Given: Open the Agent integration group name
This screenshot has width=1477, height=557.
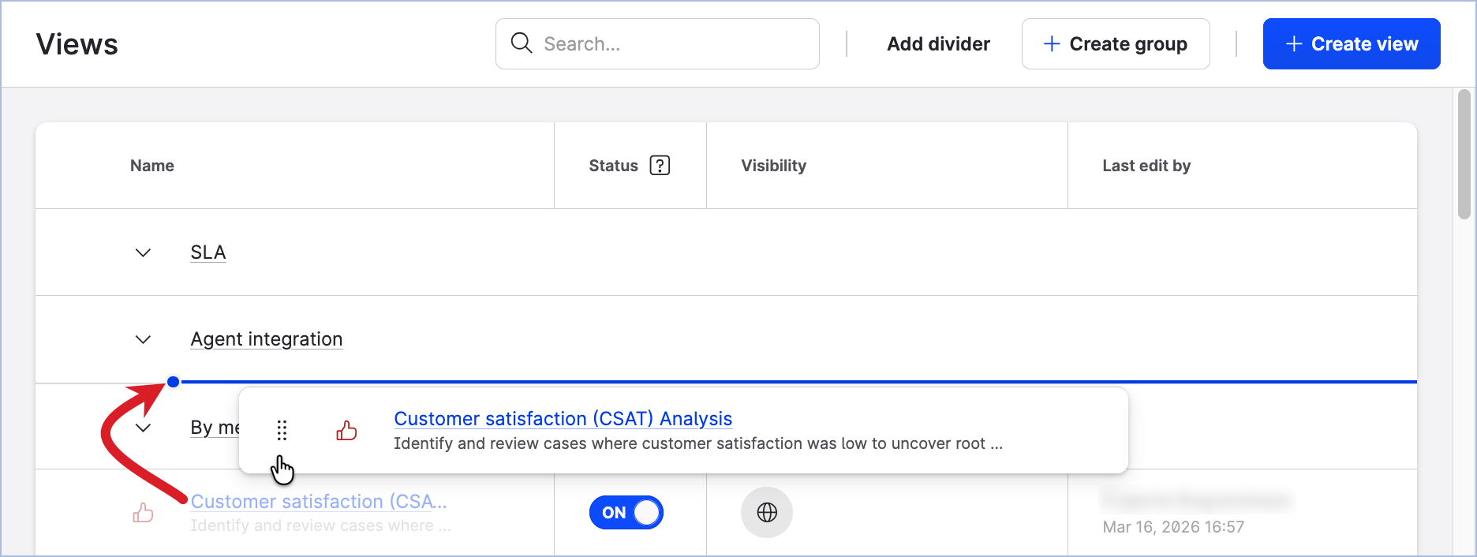Looking at the screenshot, I should 267,339.
